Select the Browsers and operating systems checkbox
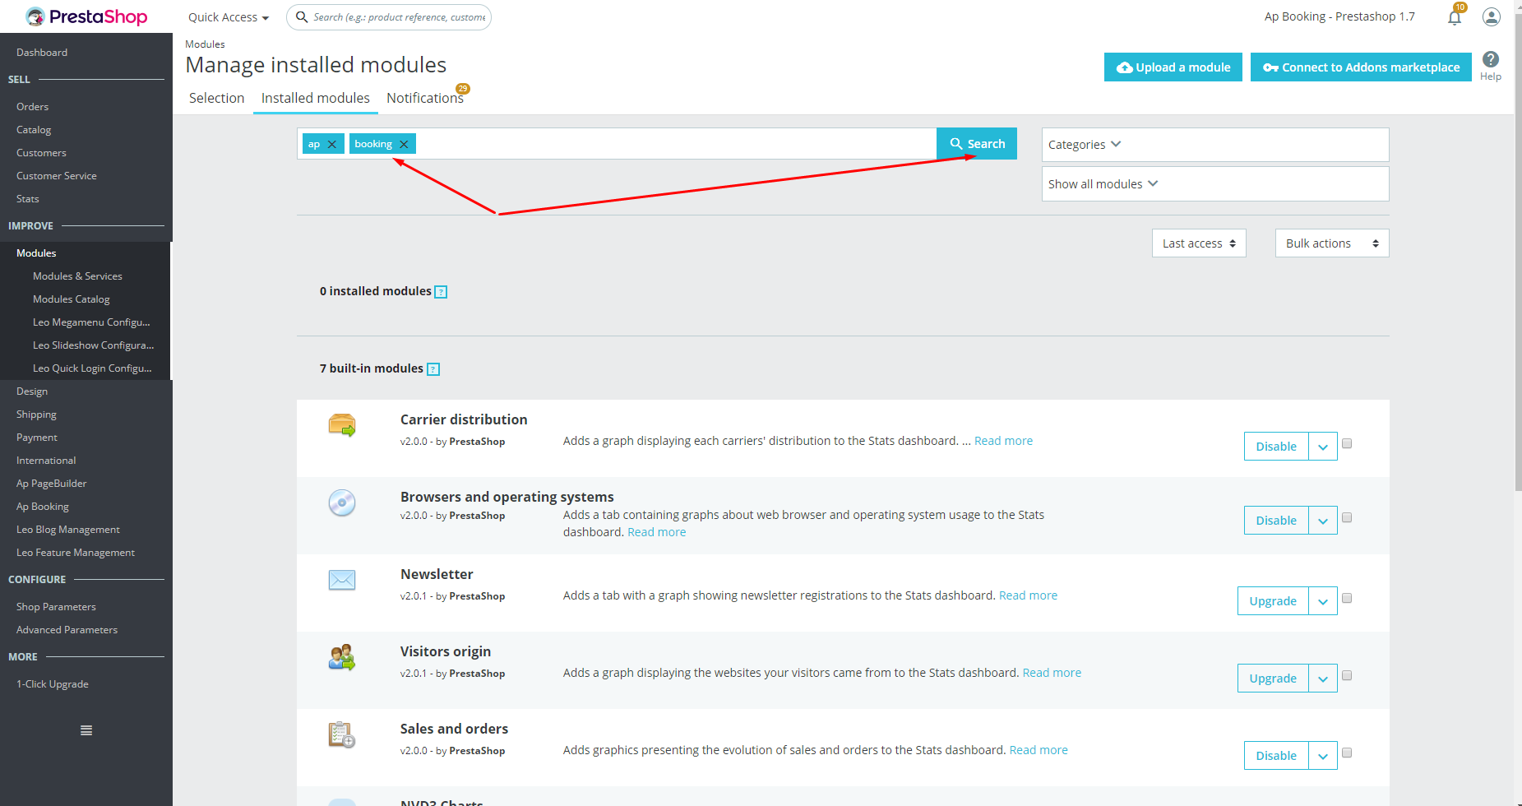This screenshot has width=1522, height=806. [x=1347, y=517]
